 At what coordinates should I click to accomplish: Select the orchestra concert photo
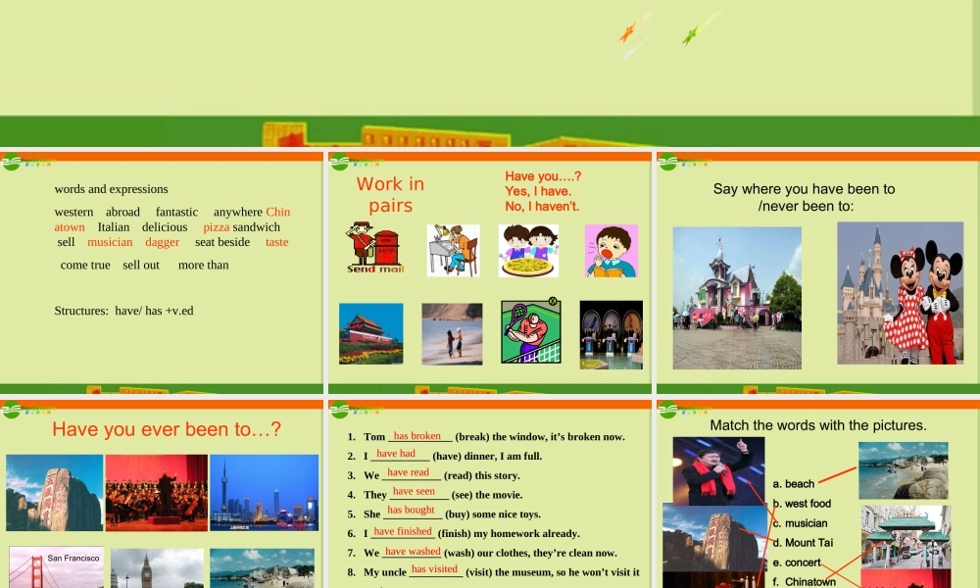156,493
